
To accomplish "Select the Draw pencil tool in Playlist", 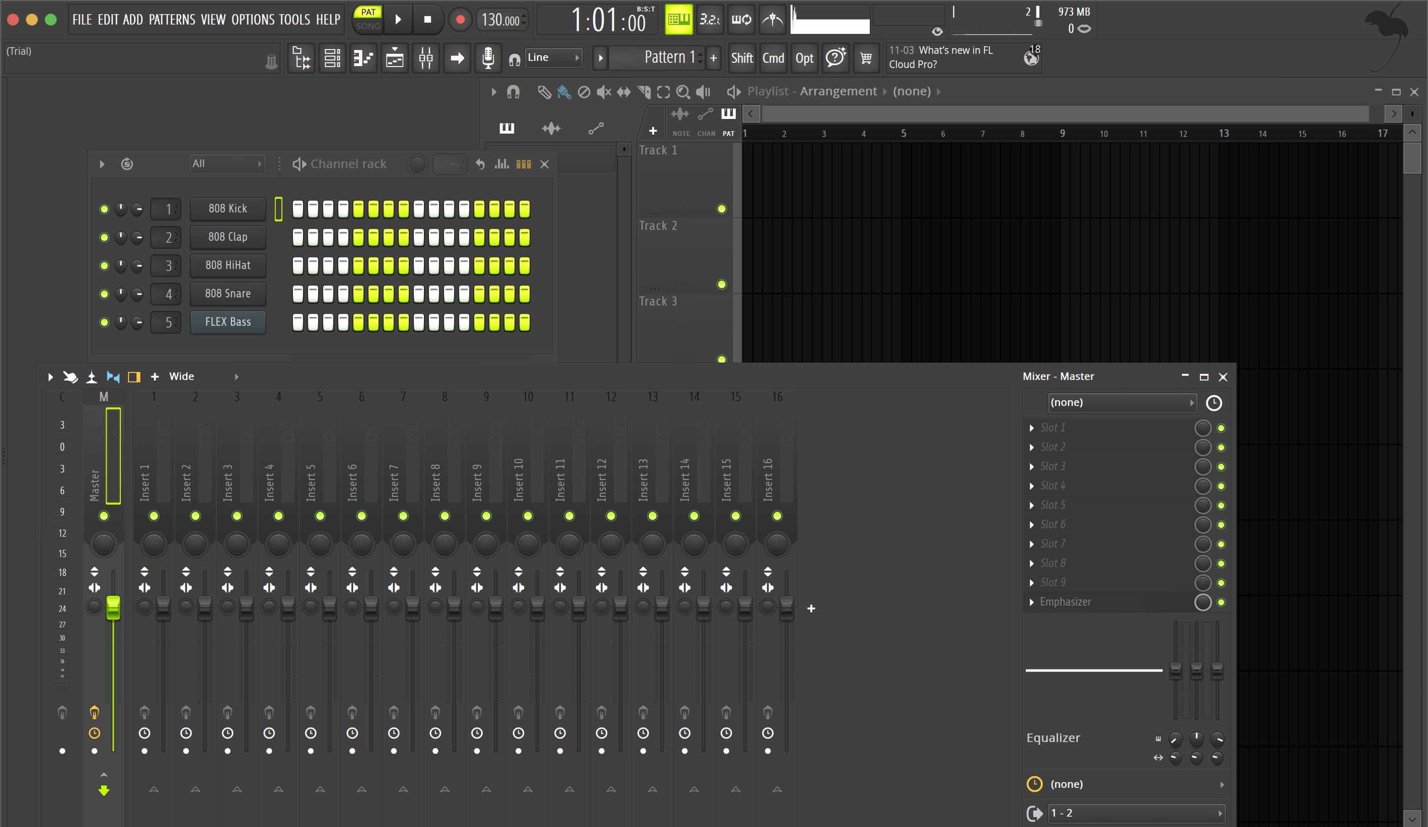I will click(x=544, y=92).
